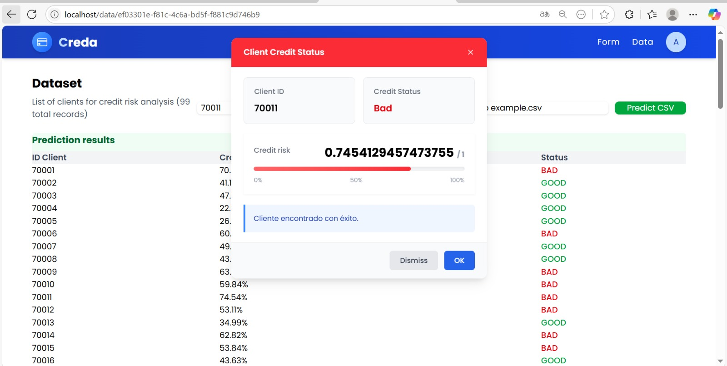Click client ID cell 70001

pyautogui.click(x=43, y=170)
